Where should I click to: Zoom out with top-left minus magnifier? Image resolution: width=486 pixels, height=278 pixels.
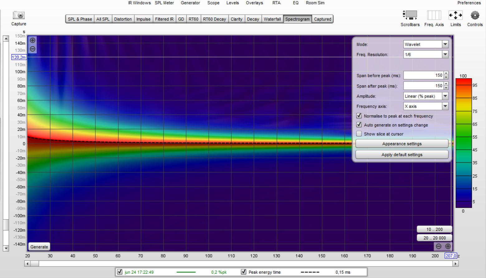click(x=33, y=49)
